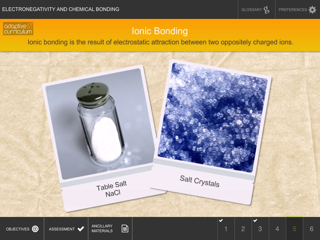320x240 pixels.
Task: Select current page 5
Action: point(294,228)
